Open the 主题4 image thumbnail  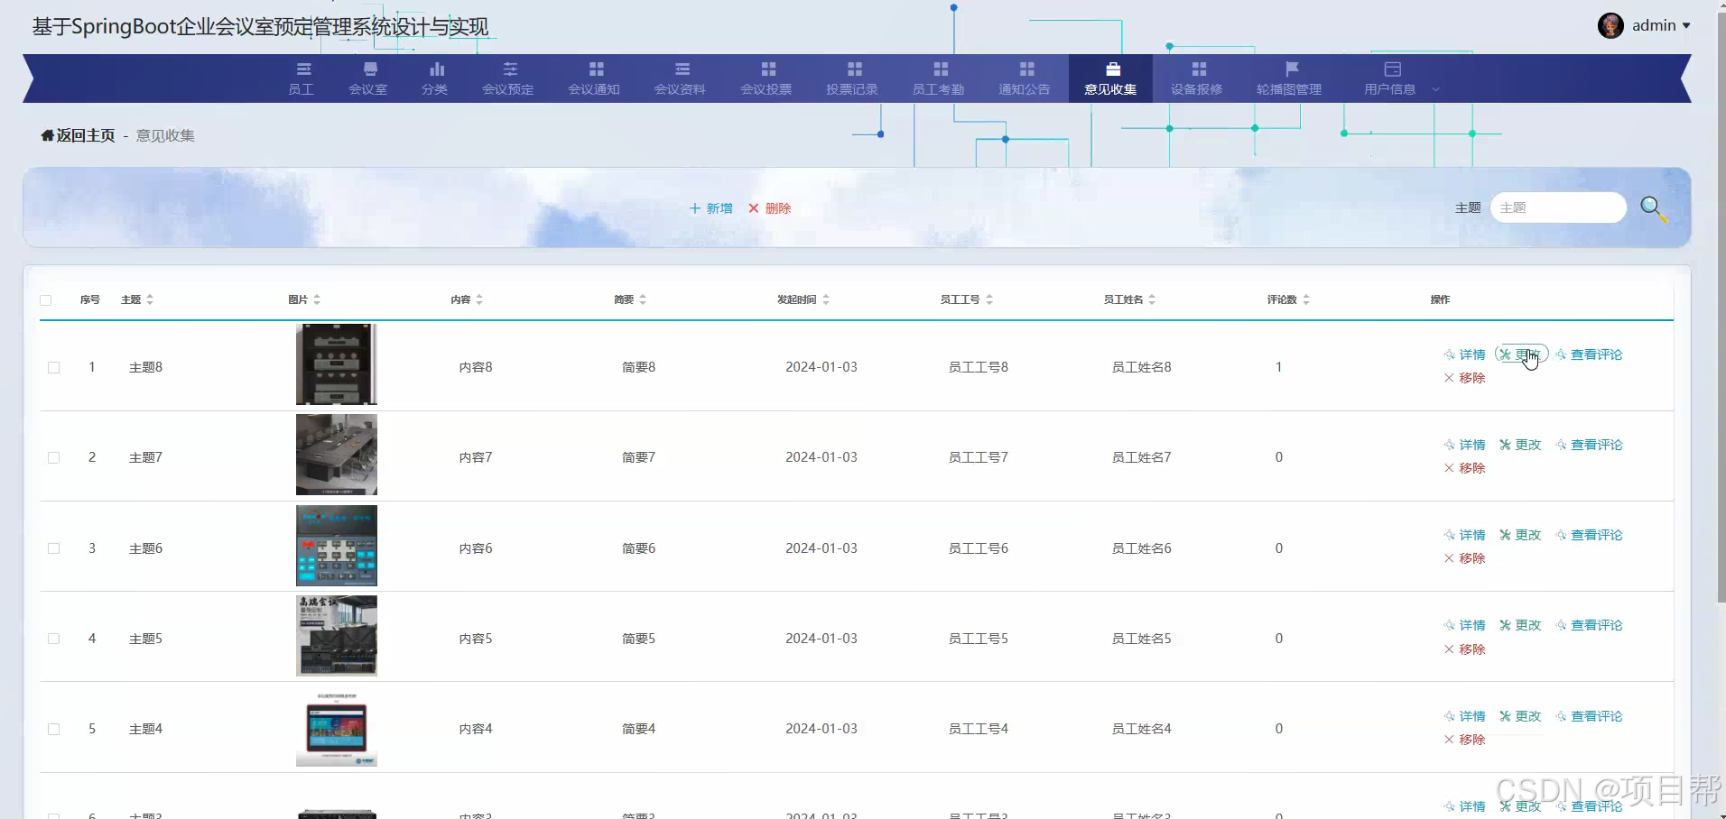337,727
